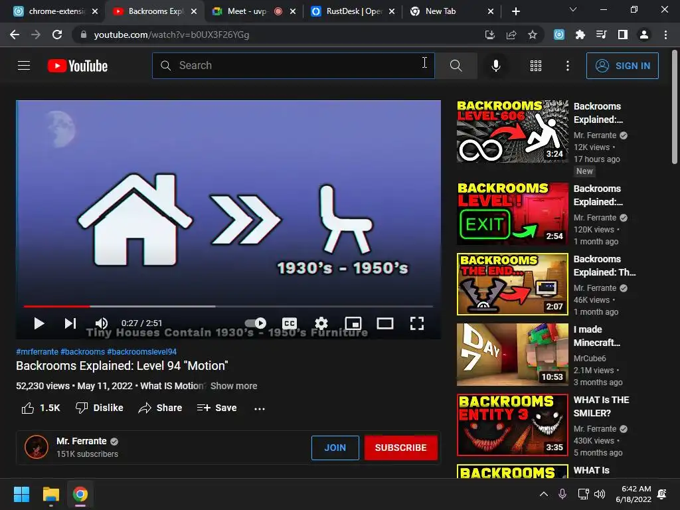Viewport: 680px width, 510px height.
Task: Toggle the browser side panel
Action: click(623, 35)
